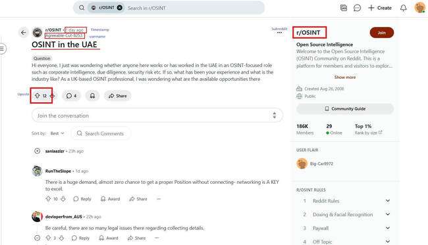Reply to devloperfrom_AUS's comment

coord(80,238)
